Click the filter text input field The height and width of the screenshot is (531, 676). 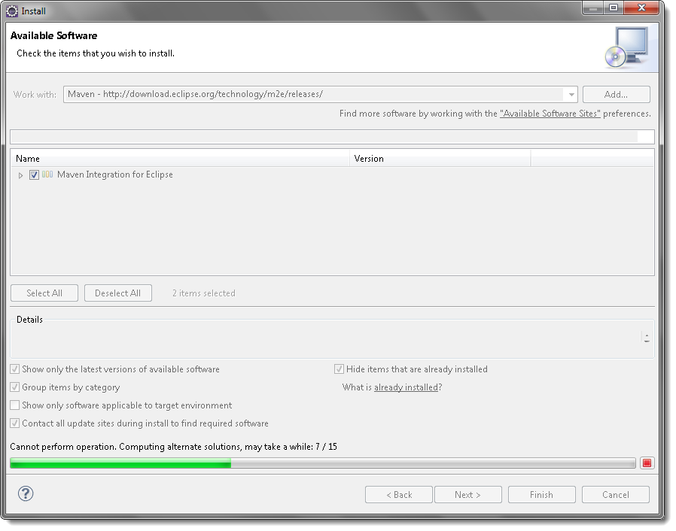[332, 137]
